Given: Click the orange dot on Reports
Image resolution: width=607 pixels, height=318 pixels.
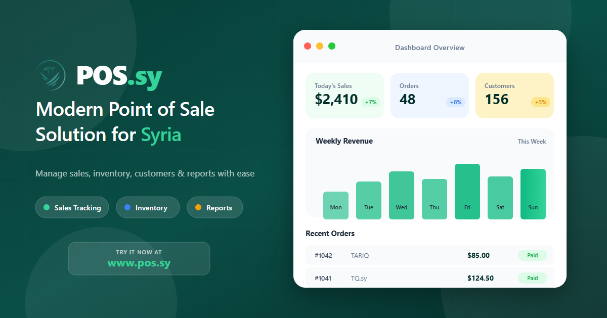Looking at the screenshot, I should point(198,207).
